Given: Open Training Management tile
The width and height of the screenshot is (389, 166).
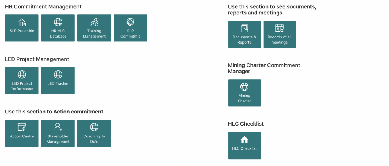Looking at the screenshot, I should 94,28.
